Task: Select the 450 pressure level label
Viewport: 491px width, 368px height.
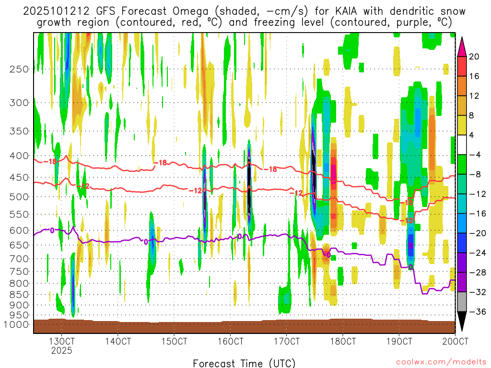Action: click(19, 177)
